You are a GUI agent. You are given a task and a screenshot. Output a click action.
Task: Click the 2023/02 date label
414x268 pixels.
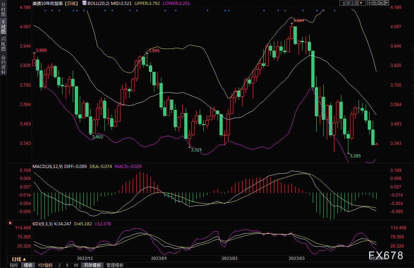tap(229, 258)
